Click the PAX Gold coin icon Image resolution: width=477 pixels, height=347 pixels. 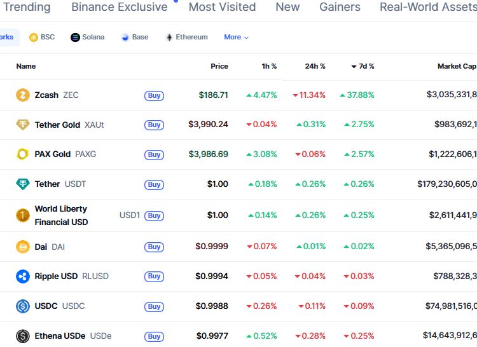23,154
